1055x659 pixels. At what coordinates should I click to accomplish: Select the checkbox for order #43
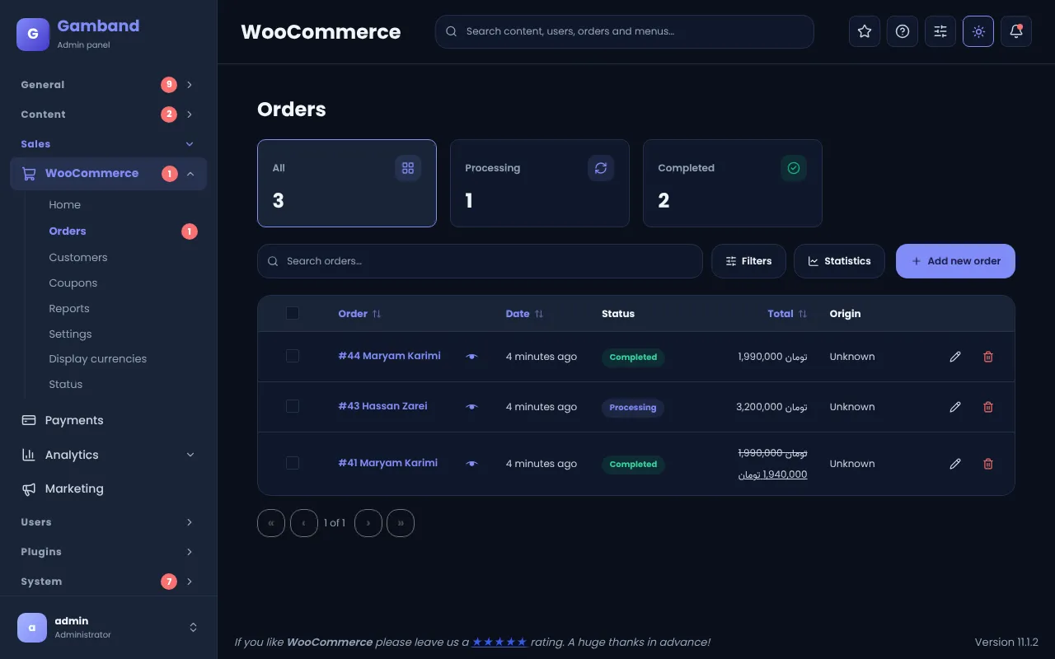coord(293,406)
